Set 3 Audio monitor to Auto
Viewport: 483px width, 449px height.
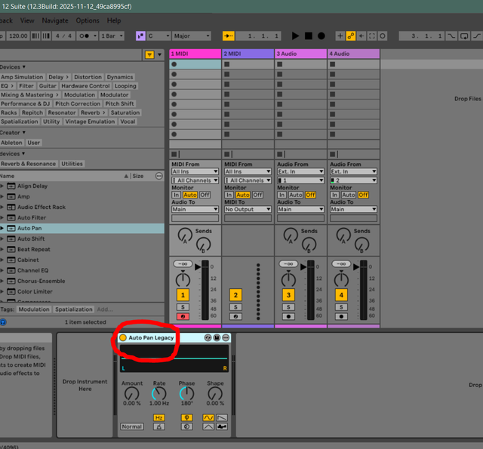pos(296,195)
